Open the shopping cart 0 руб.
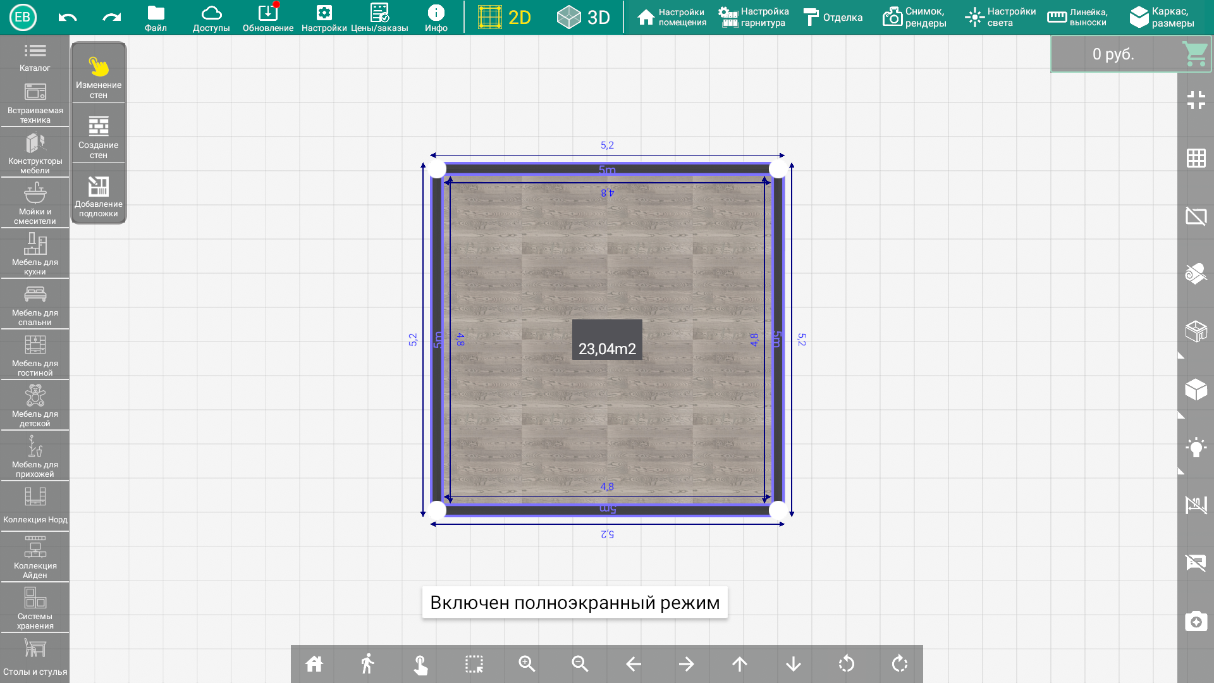The width and height of the screenshot is (1214, 683). 1131,54
